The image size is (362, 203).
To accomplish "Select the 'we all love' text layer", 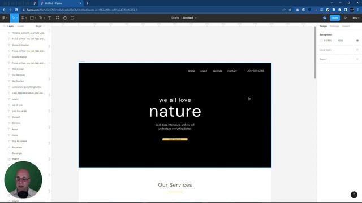I will click(18, 105).
